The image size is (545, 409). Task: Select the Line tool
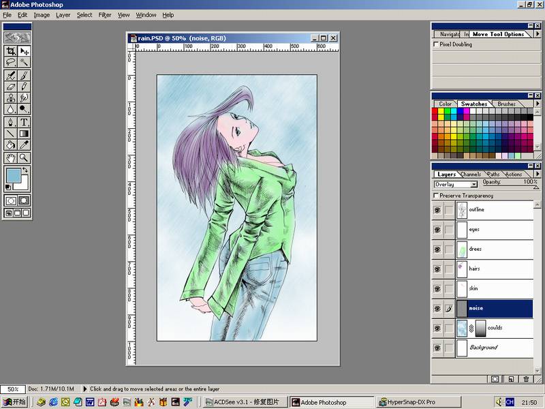click(x=11, y=134)
